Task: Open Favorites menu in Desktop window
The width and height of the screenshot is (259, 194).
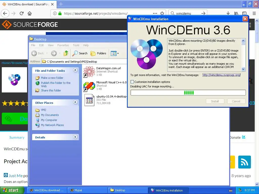Action: (63, 45)
